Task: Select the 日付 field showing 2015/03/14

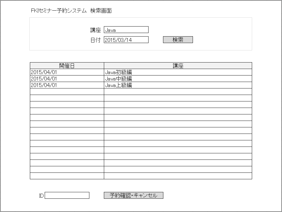Action: (127, 40)
